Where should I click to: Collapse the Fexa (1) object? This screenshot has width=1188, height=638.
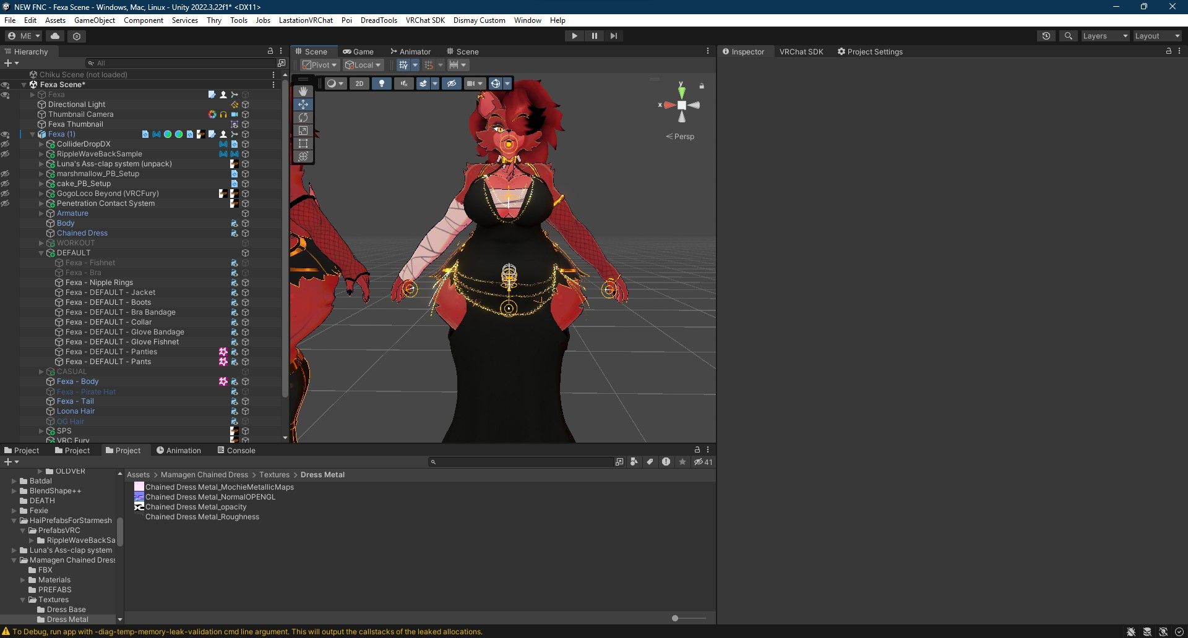click(x=33, y=134)
